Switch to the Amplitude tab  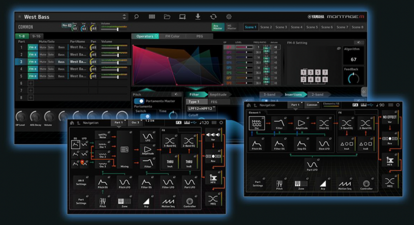coord(218,94)
